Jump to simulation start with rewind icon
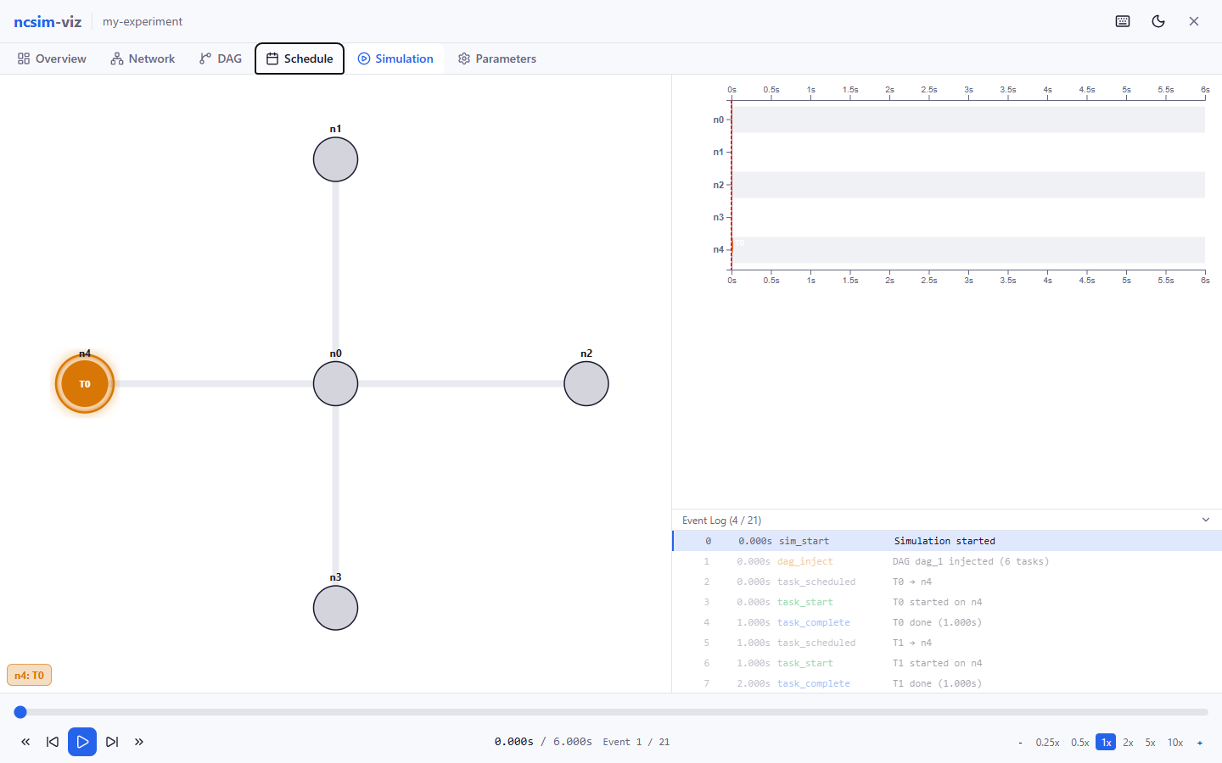1222x763 pixels. coord(25,742)
